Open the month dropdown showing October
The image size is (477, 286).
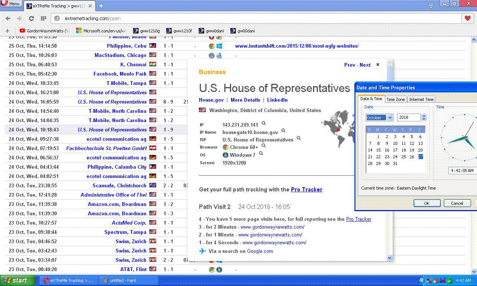point(390,118)
